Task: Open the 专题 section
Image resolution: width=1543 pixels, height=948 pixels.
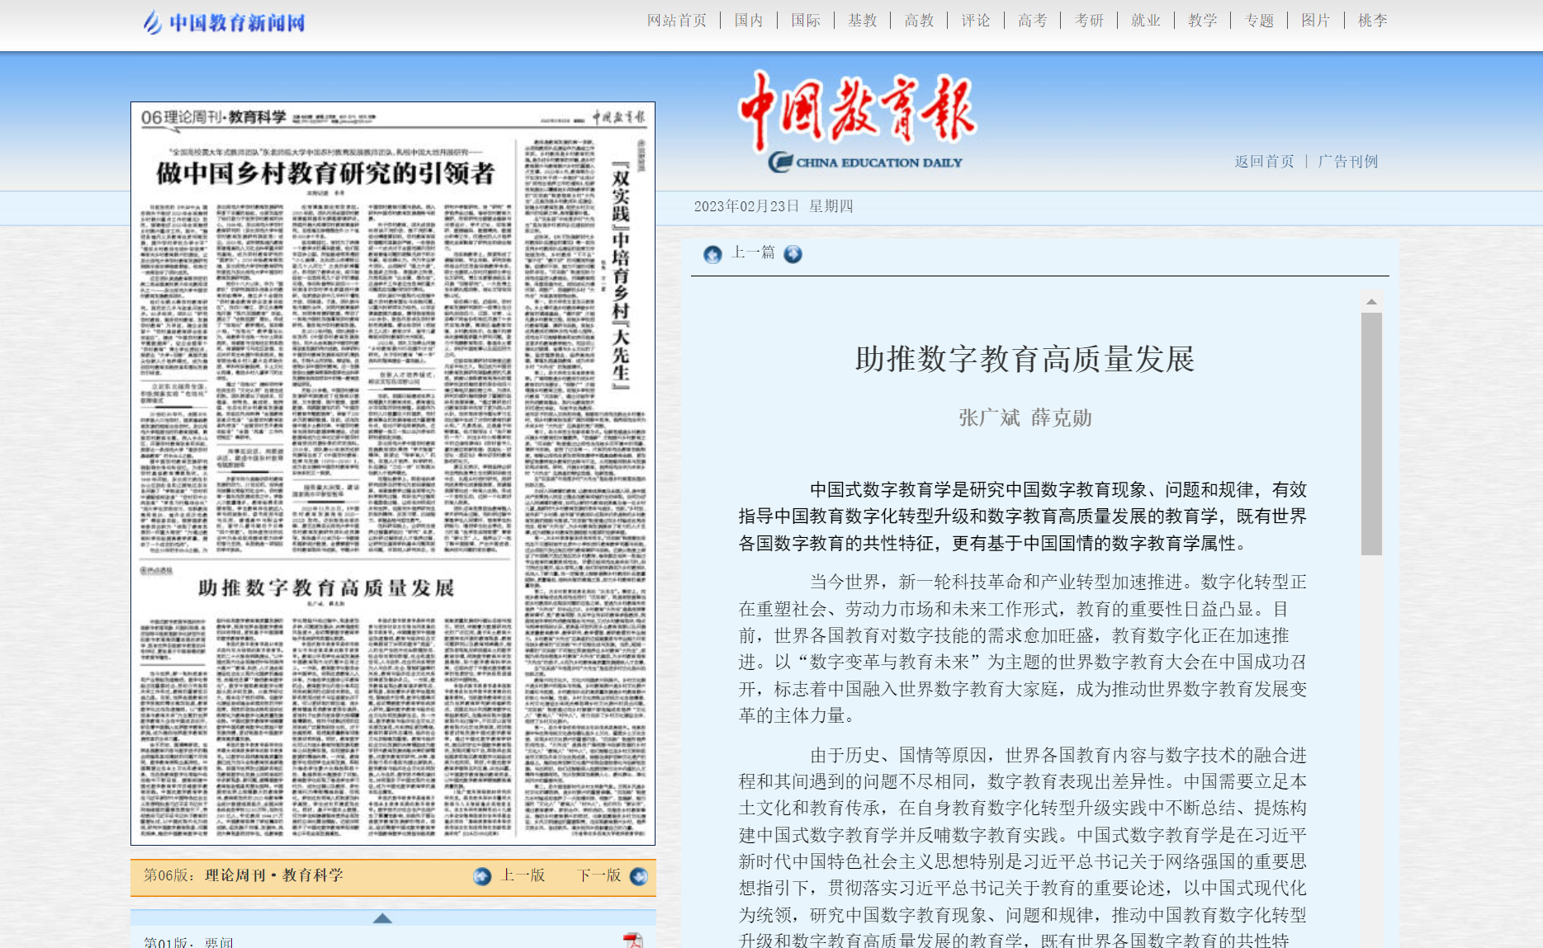Action: (x=1260, y=21)
